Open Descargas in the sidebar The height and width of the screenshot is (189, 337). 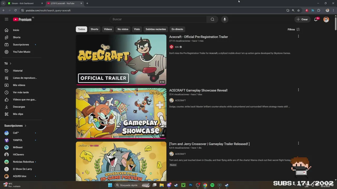[21, 107]
